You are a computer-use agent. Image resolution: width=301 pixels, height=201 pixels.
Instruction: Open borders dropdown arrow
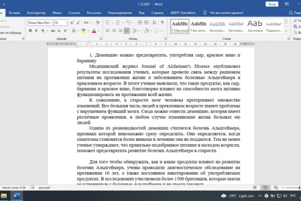coord(162,31)
